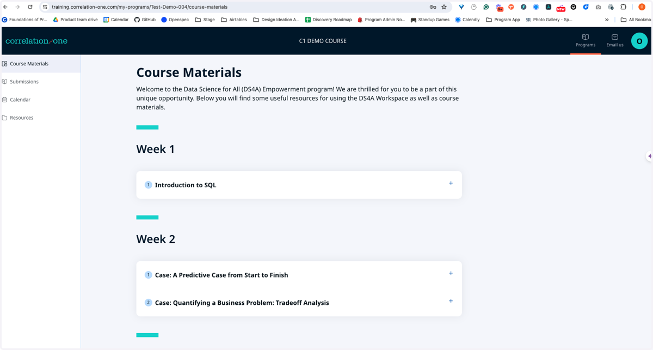Viewport: 653px width, 350px height.
Task: Open the Discovery Roadmap bookmark
Action: (x=328, y=20)
